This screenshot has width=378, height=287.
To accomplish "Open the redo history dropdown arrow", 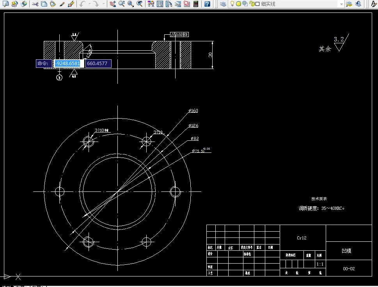I will (x=104, y=4).
